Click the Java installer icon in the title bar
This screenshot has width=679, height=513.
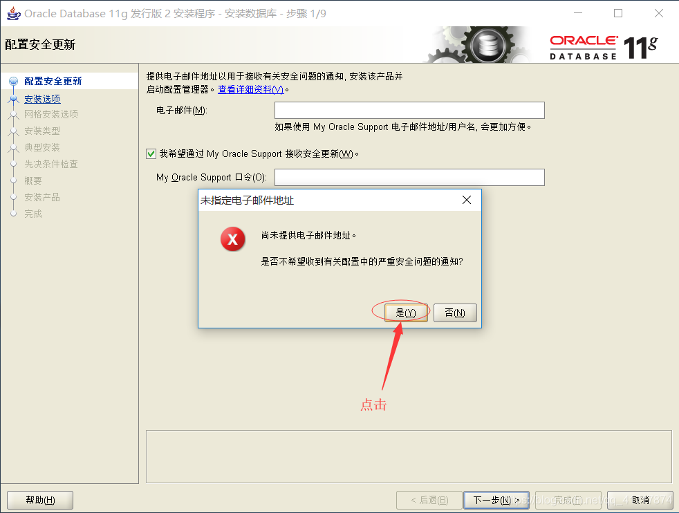click(x=13, y=13)
